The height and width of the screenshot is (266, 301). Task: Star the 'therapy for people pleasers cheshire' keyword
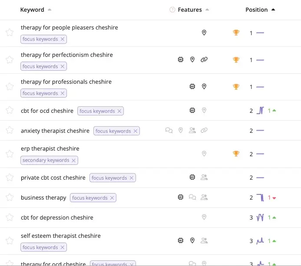pos(10,33)
